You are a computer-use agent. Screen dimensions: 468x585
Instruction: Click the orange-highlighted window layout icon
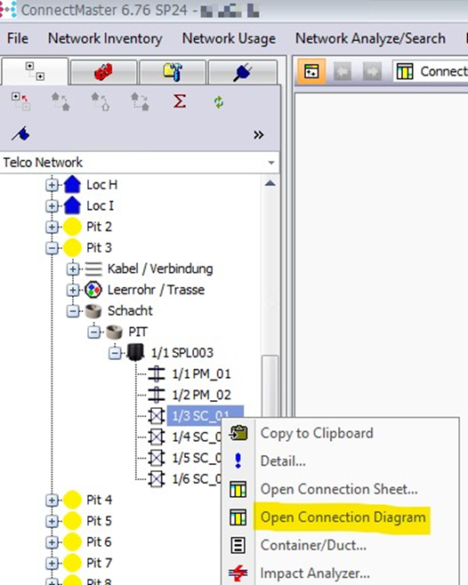(x=311, y=71)
